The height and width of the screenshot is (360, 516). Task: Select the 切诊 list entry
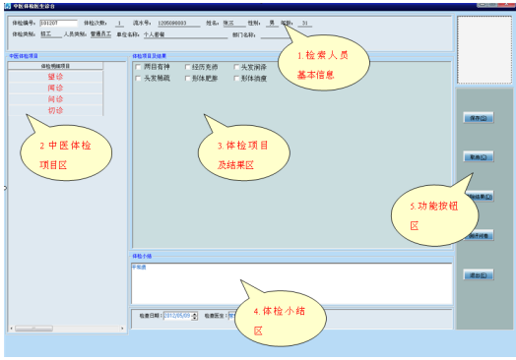click(55, 110)
